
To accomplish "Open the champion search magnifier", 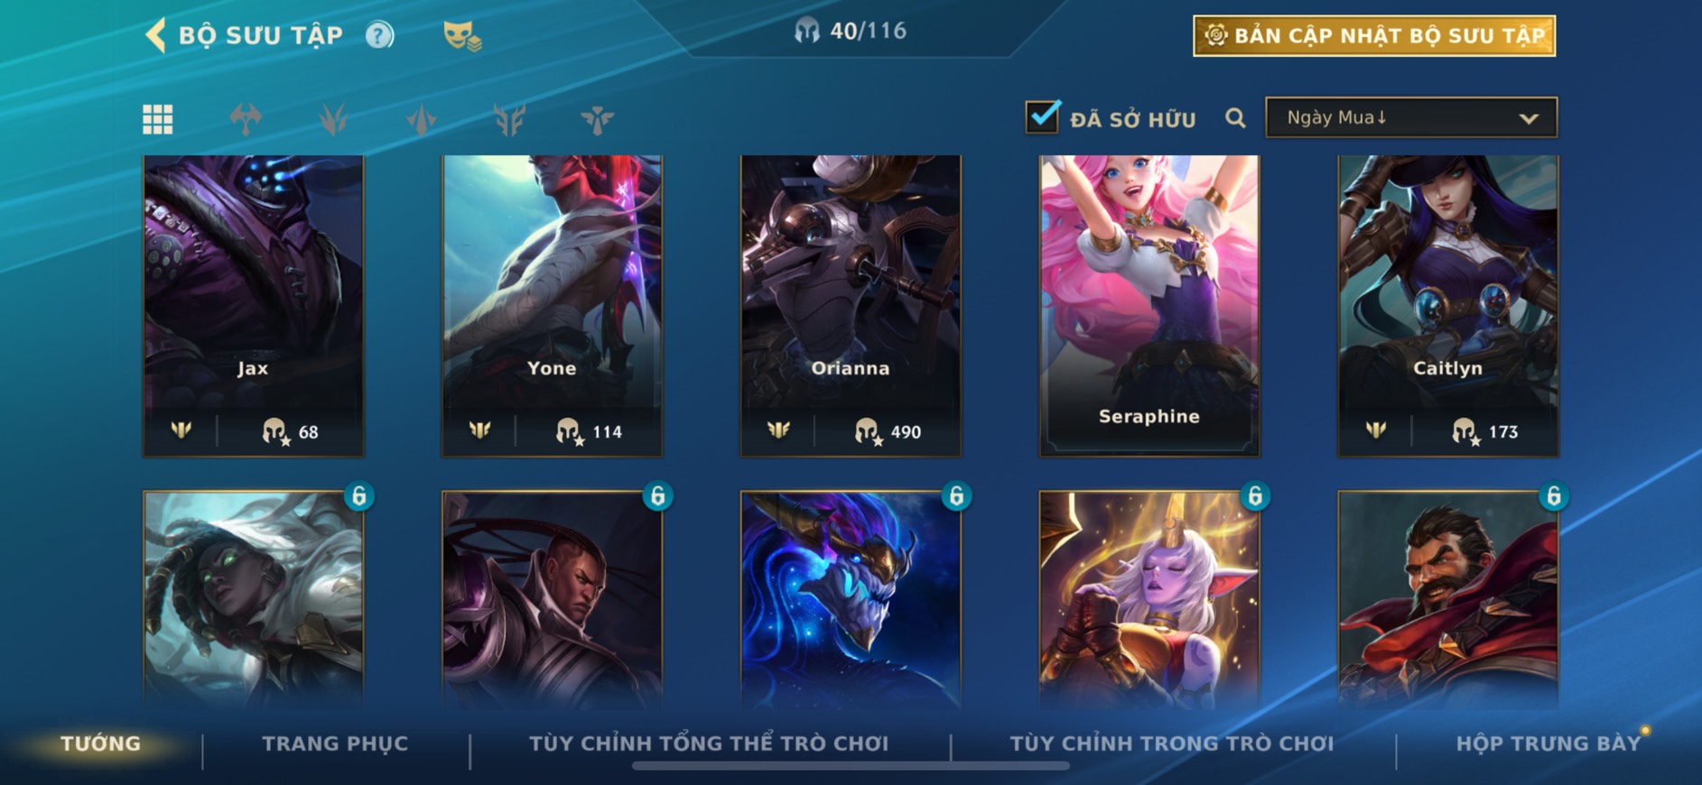I will point(1235,118).
